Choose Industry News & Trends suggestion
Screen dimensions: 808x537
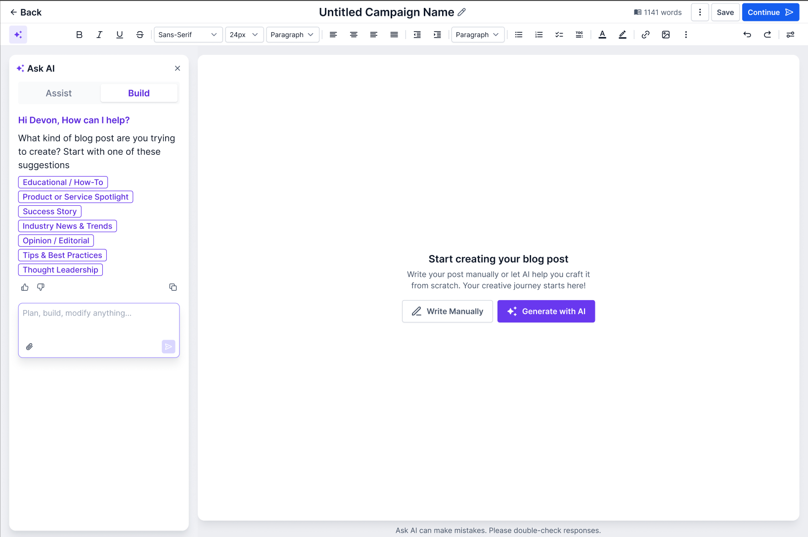67,226
